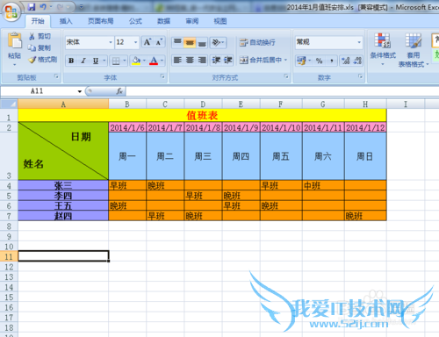
Task: Toggle bold formatting
Action: coord(71,61)
